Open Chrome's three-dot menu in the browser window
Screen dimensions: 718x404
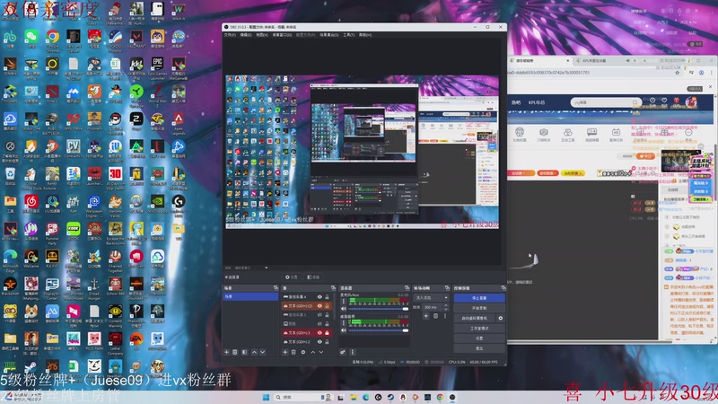[712, 73]
